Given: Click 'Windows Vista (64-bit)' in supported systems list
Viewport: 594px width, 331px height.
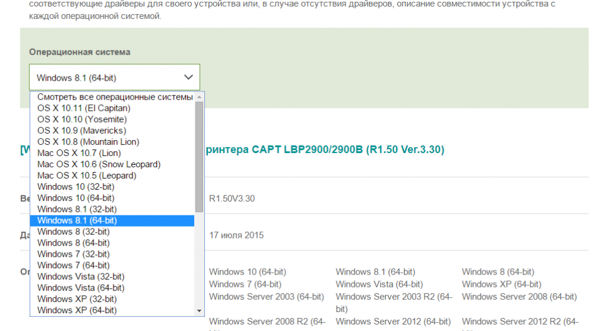Looking at the screenshot, I should click(x=379, y=284).
